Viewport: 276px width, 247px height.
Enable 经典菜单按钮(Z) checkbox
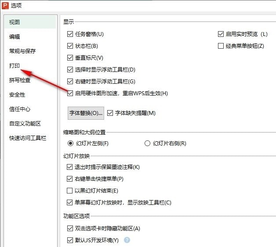(x=221, y=46)
